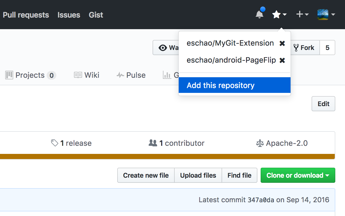Image resolution: width=345 pixels, height=216 pixels.
Task: Open the 1 release link
Action: pyautogui.click(x=71, y=143)
